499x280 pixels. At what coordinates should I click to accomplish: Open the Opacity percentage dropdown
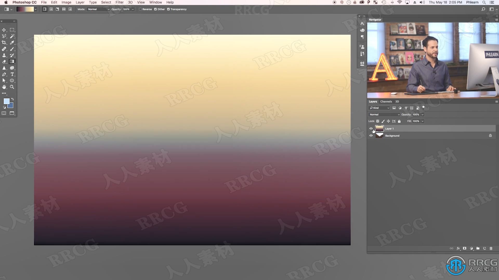pos(423,115)
